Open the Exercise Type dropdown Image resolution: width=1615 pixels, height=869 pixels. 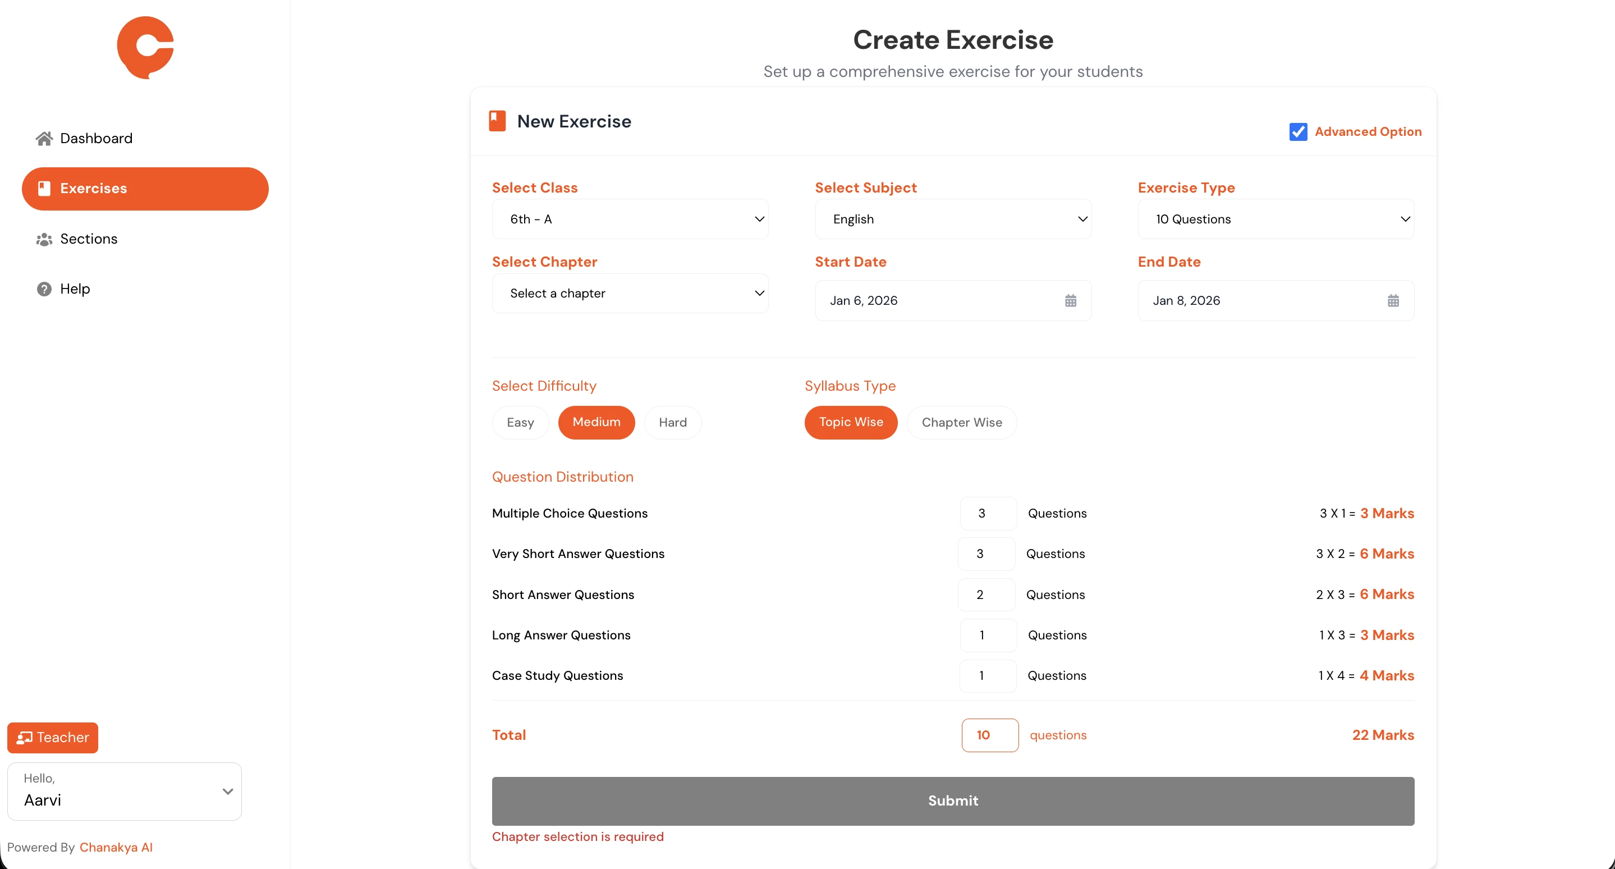(x=1275, y=219)
